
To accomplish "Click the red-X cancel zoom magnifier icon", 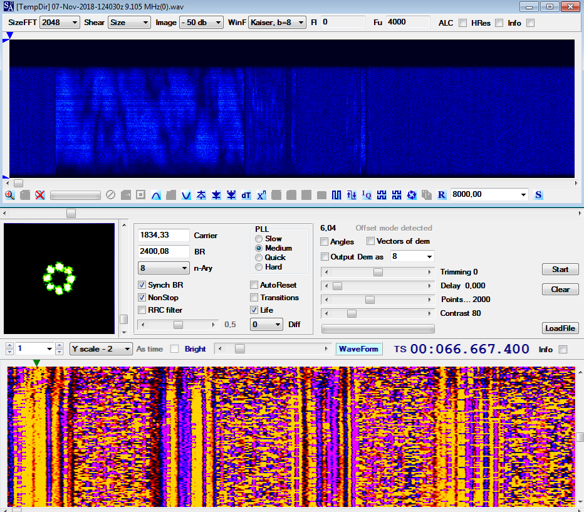I will click(40, 195).
